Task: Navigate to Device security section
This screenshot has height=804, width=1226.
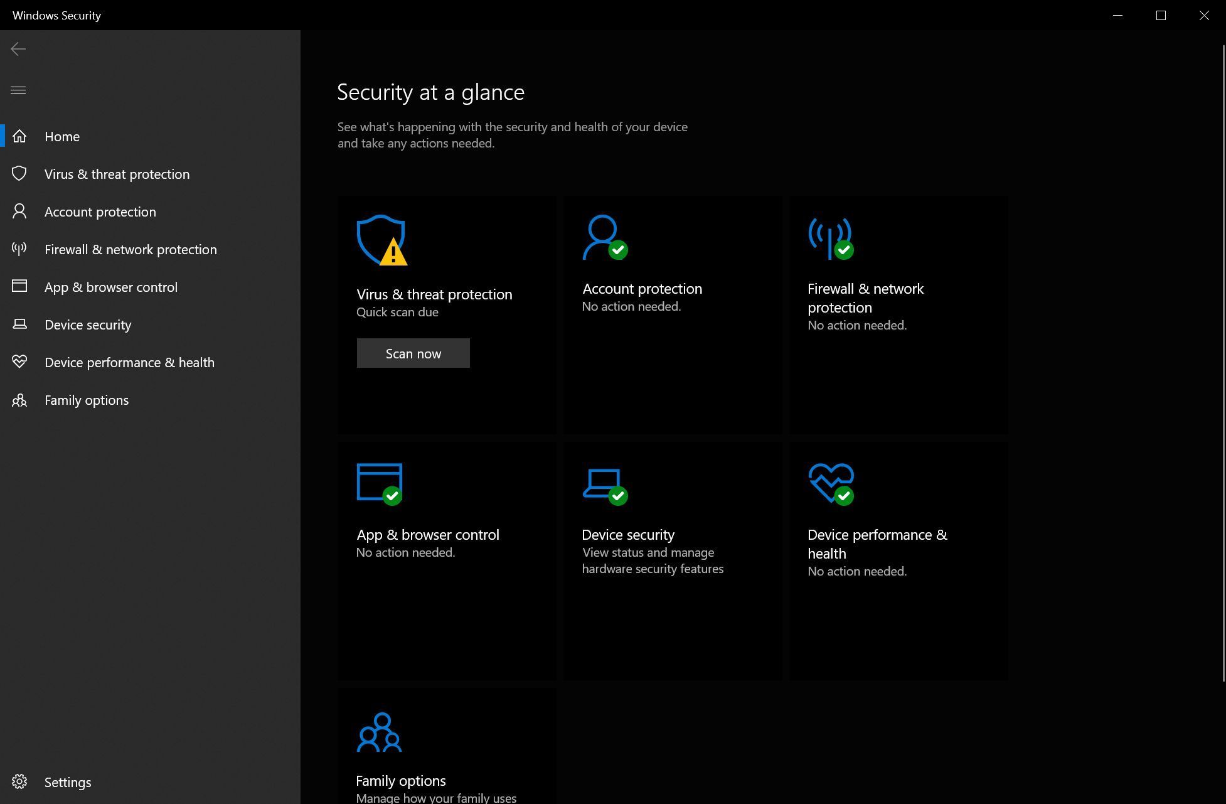Action: [87, 325]
